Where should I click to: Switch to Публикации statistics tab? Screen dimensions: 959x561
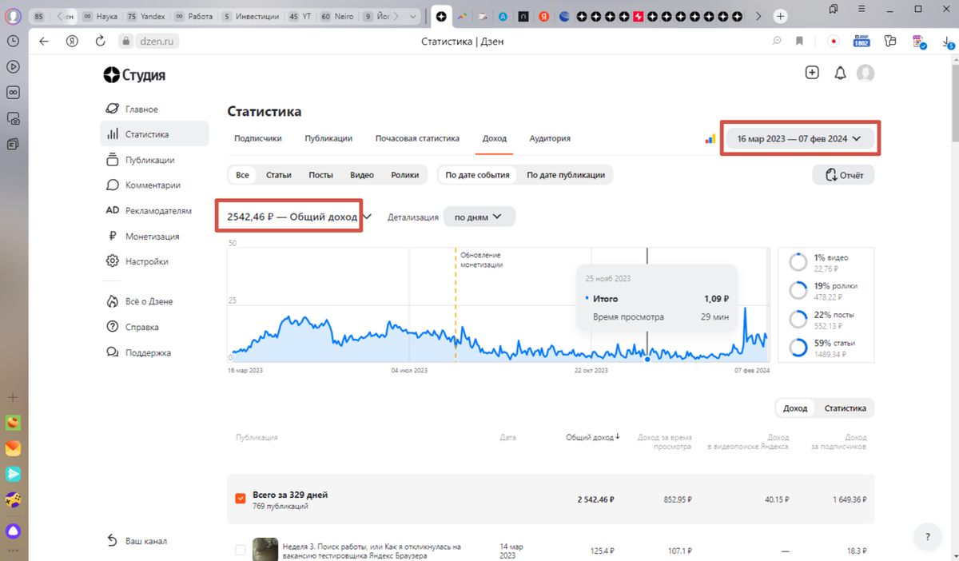pyautogui.click(x=328, y=138)
